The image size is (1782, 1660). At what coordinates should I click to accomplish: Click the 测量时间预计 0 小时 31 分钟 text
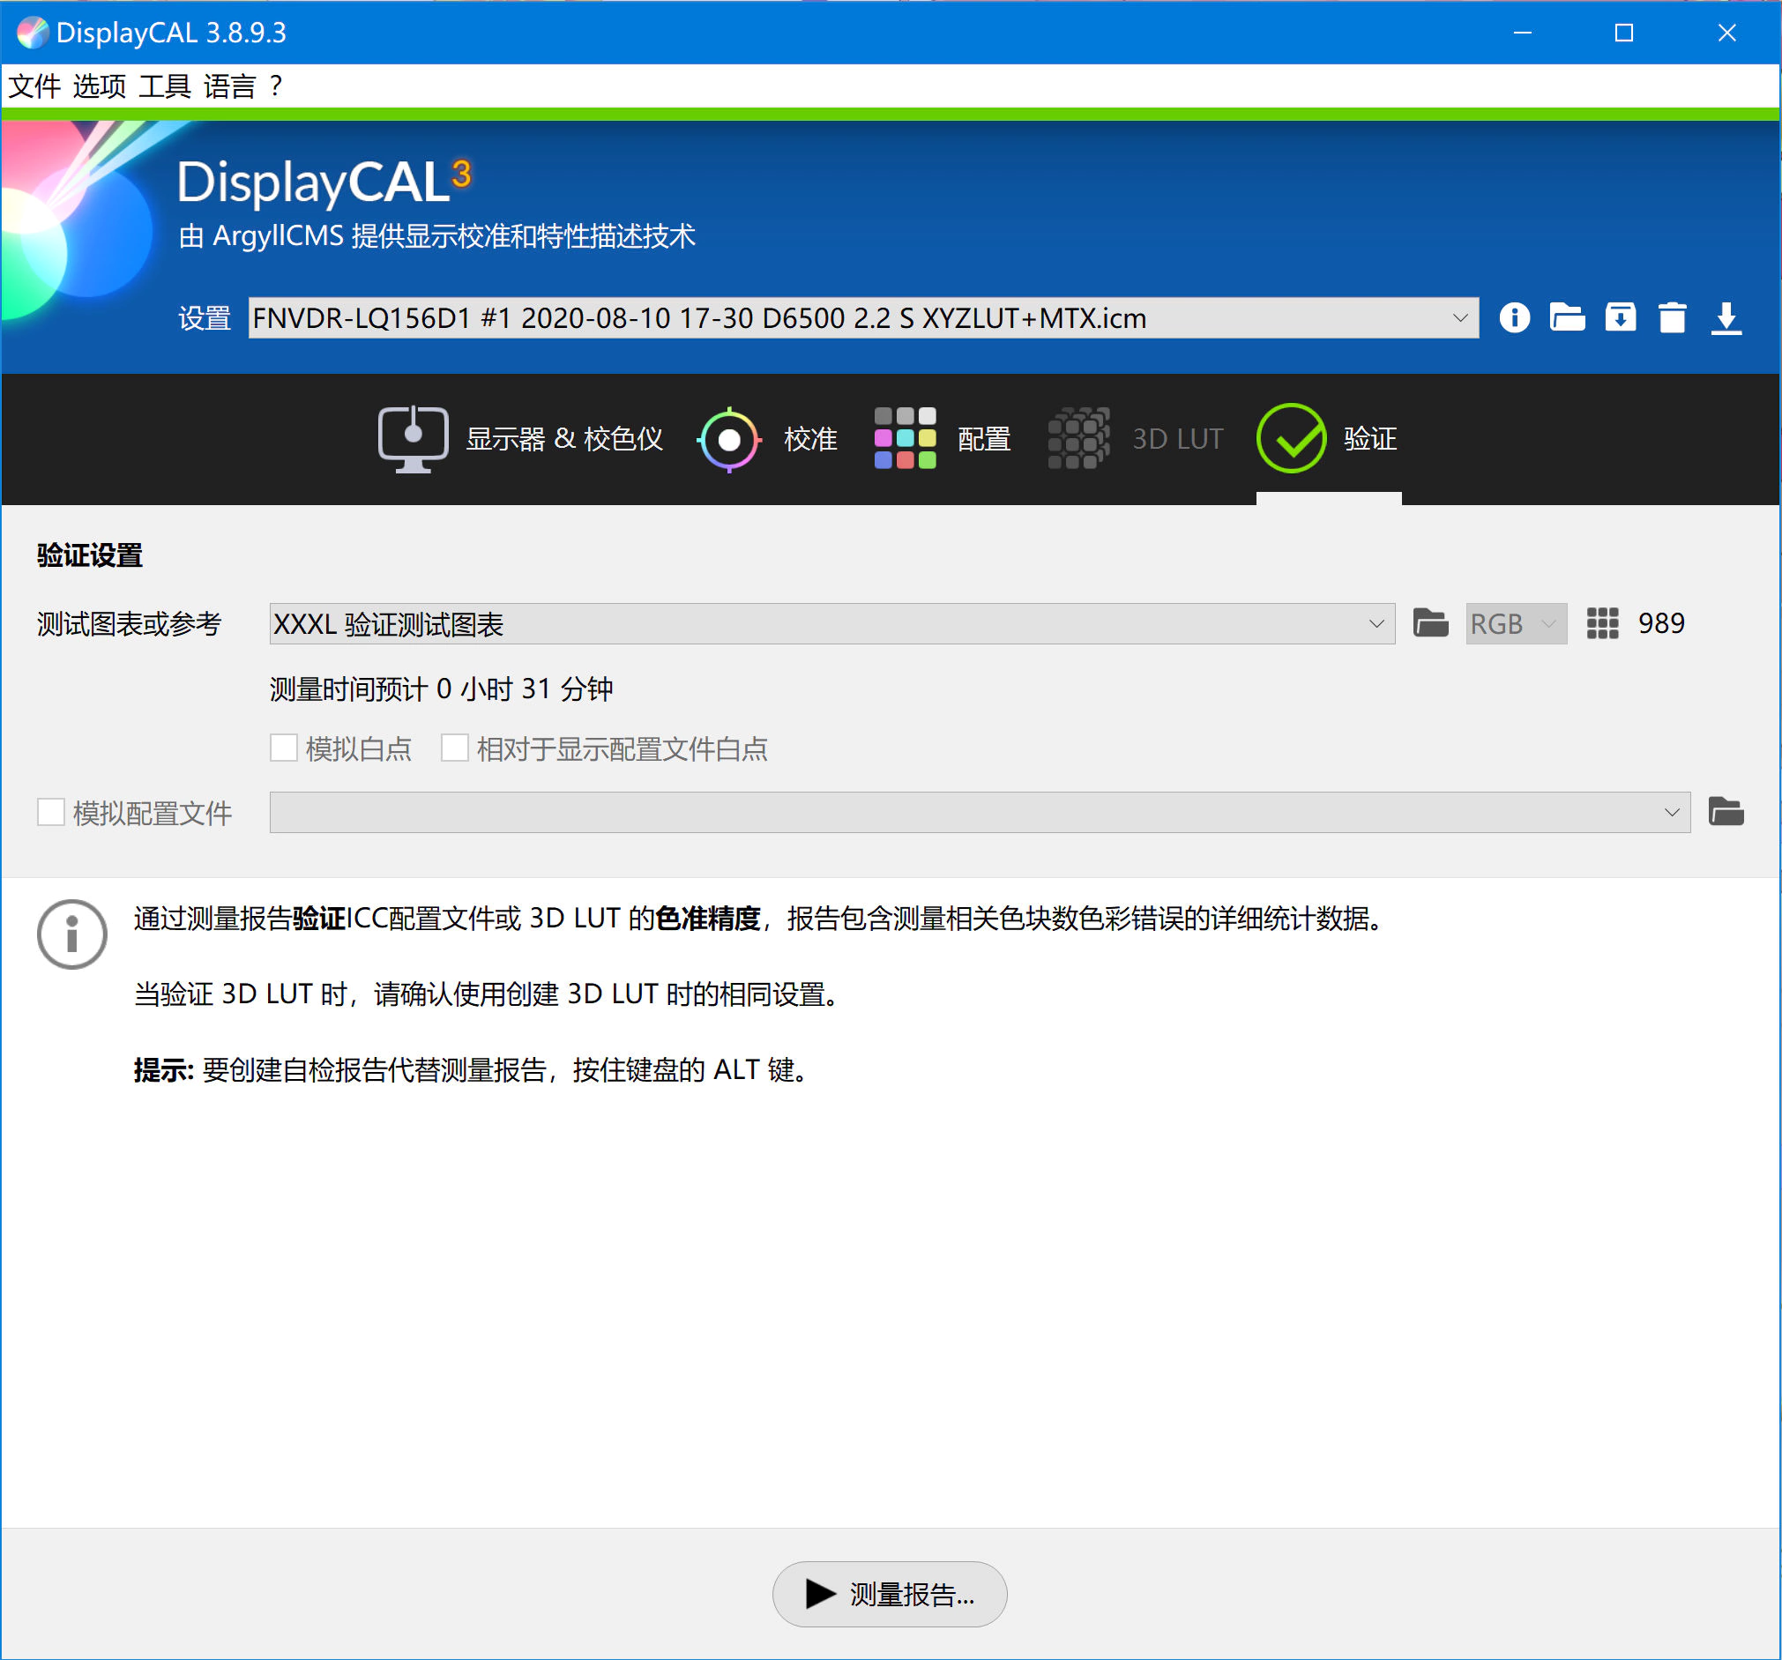[x=441, y=689]
